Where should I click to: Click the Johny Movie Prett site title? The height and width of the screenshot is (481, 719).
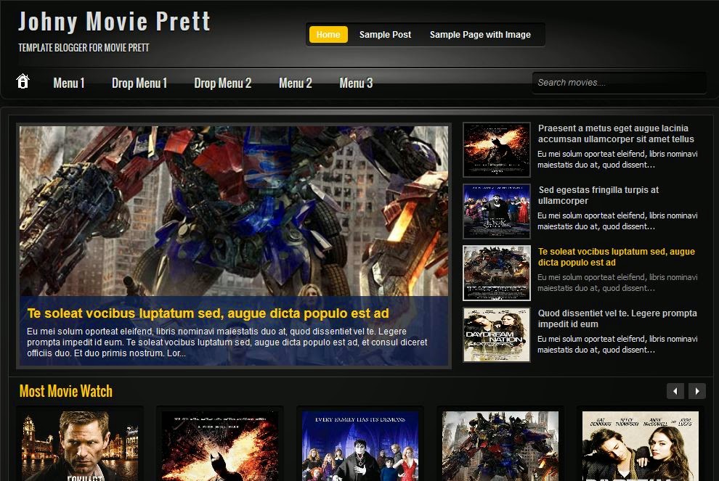pyautogui.click(x=114, y=22)
